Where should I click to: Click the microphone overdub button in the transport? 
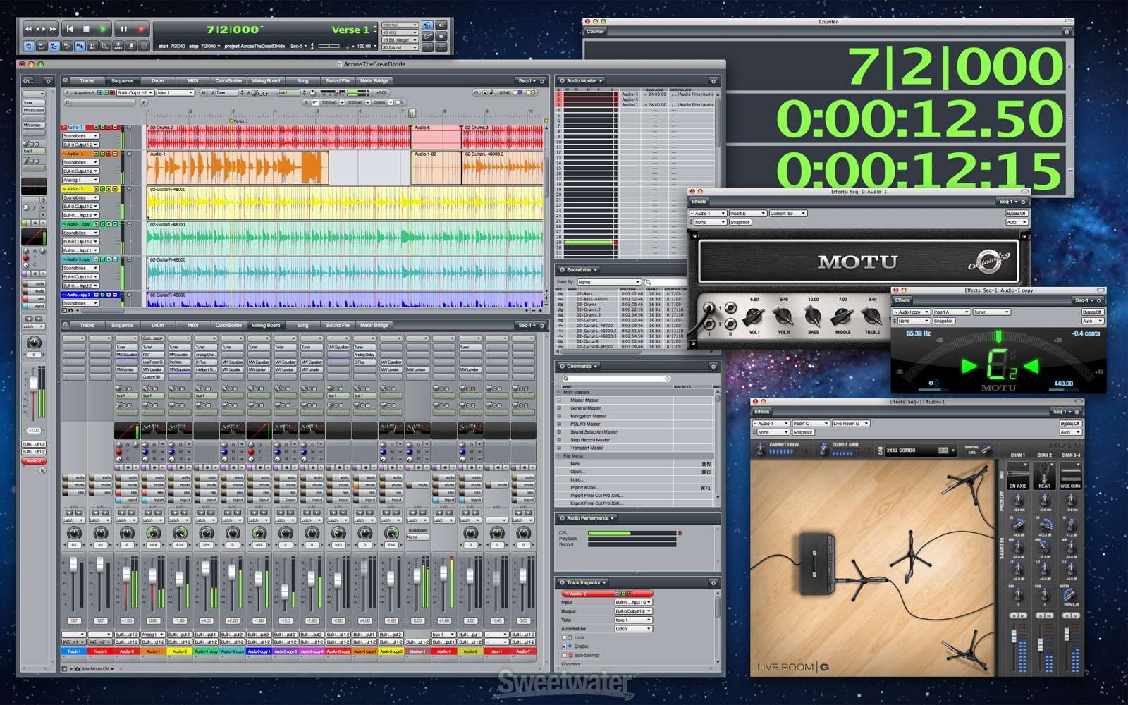pos(131,46)
